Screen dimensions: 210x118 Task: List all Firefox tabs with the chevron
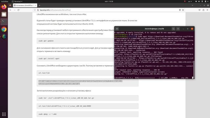tap(193, 5)
